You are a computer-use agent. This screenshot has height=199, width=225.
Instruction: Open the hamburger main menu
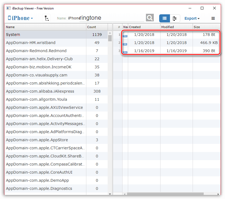coord(213,18)
